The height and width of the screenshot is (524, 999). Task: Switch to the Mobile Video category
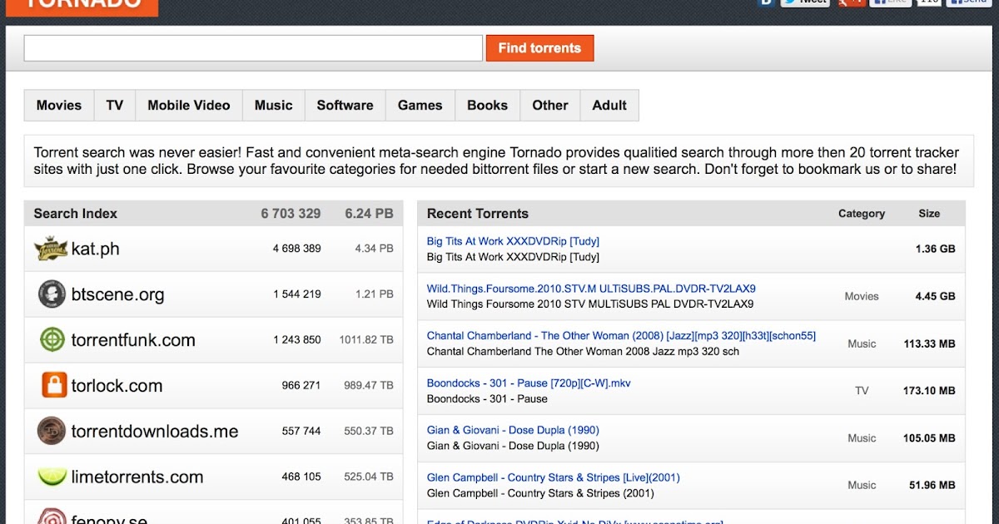coord(189,106)
